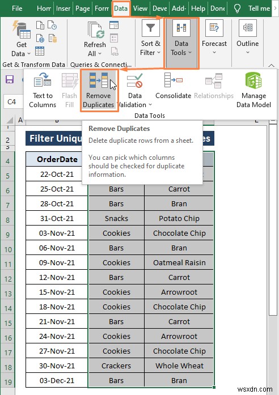Click the From Table/Range icon
This screenshot has height=395, width=279.
tap(40, 51)
